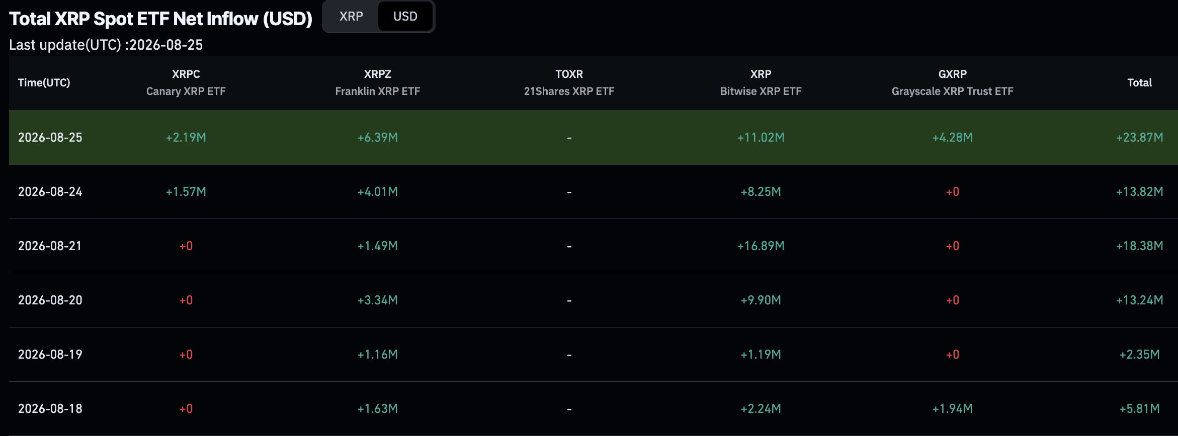Click the Time(UTC) column header
Viewport: 1178px width, 436px height.
click(44, 83)
